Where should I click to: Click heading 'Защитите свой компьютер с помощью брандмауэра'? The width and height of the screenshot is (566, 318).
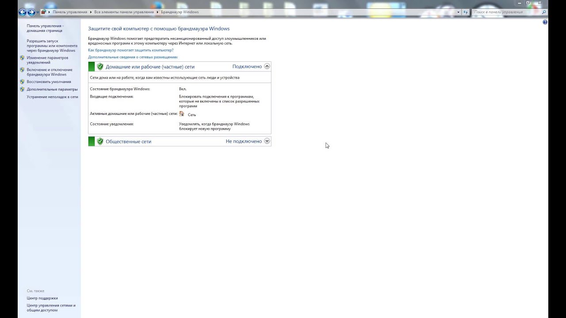click(x=159, y=29)
